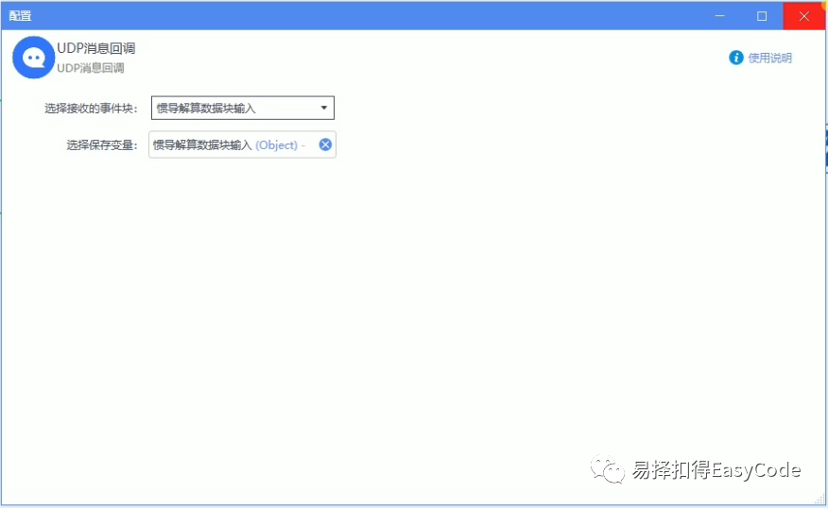
Task: Click the gray UDP消息回调 subtitle text
Action: coord(91,68)
